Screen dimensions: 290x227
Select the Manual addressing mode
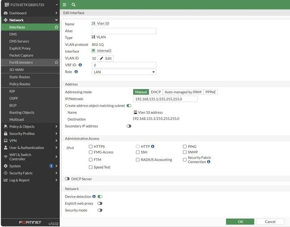pos(141,92)
